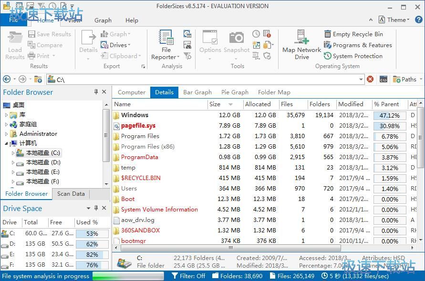Open System Protection
Screen dimensions: 425x281
[x=353, y=56]
